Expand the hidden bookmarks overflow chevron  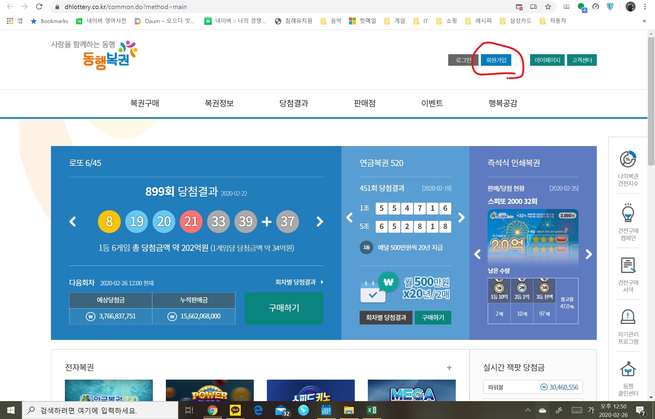644,21
